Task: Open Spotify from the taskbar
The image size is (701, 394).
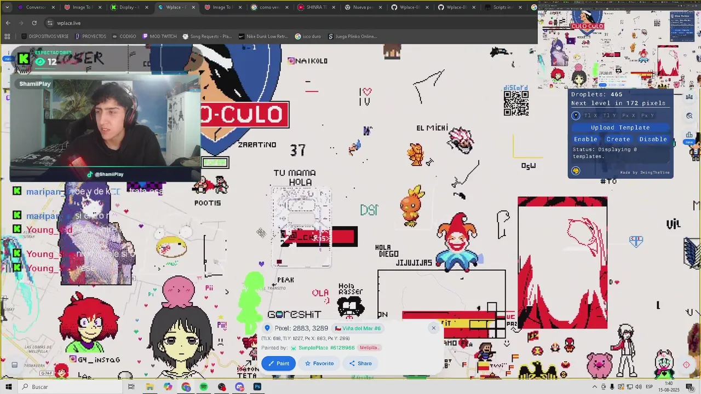Action: pos(204,387)
